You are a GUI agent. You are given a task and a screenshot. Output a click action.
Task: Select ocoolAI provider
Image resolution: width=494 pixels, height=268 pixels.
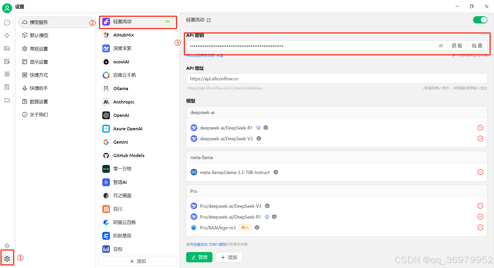pos(138,62)
